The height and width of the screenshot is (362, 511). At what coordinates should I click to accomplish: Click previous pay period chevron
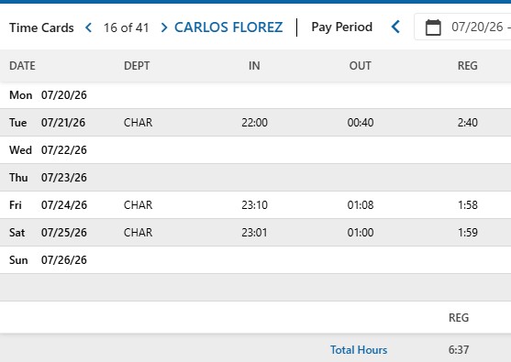[x=395, y=27]
